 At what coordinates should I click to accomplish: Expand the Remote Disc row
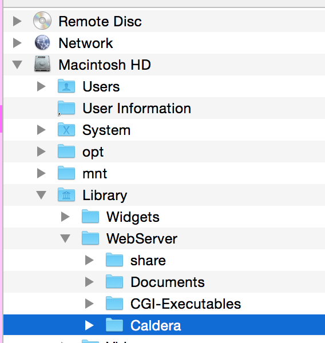click(17, 21)
